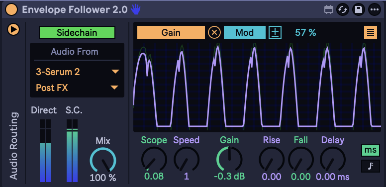Select the ms time mode button
This screenshot has width=386, height=187.
click(x=370, y=150)
